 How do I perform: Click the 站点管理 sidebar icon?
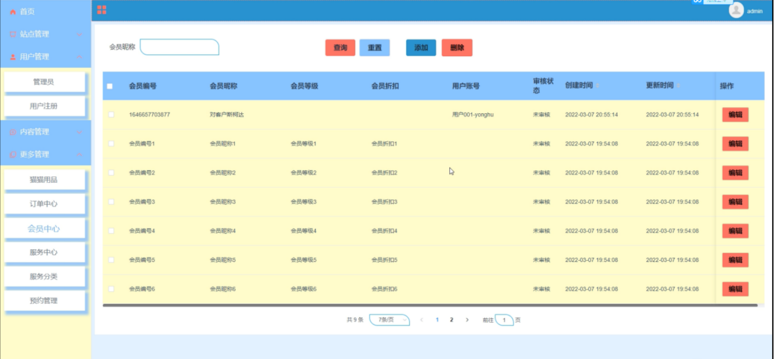pos(13,35)
